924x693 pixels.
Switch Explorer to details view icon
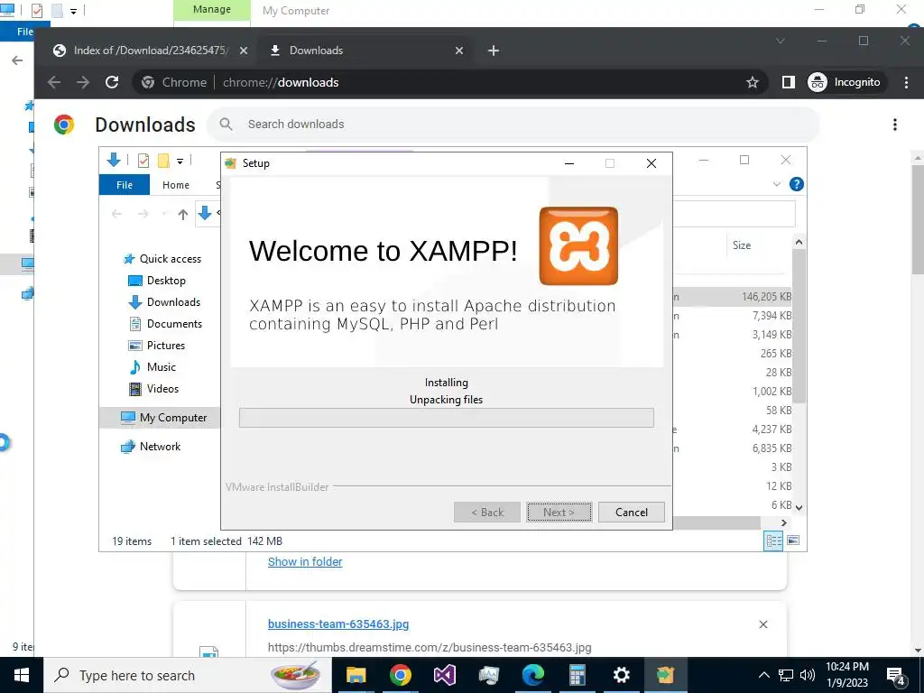pos(773,541)
